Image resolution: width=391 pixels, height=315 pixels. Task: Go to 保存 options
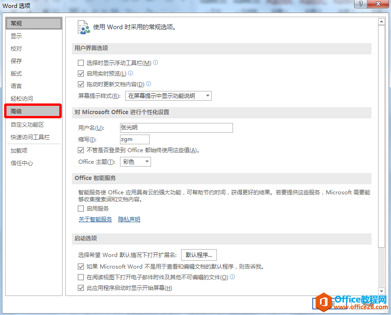(x=34, y=61)
